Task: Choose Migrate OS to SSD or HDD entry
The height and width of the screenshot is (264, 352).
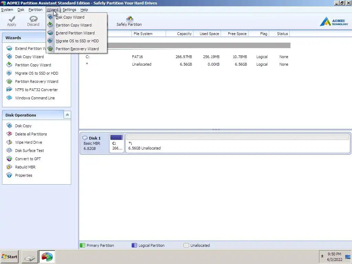Action: tap(77, 41)
